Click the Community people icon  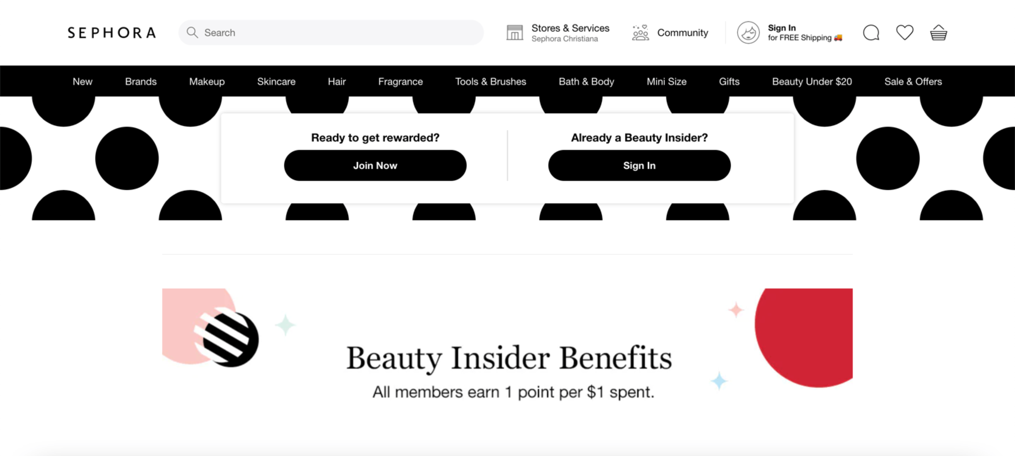tap(640, 32)
